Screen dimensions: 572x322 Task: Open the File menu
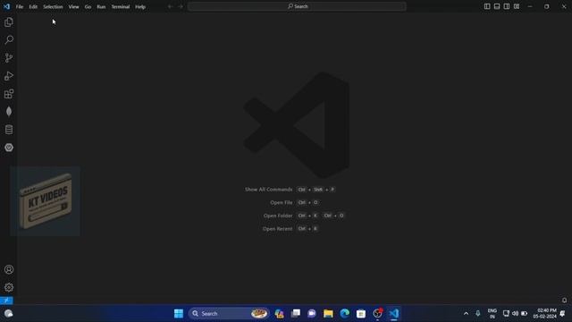click(x=20, y=6)
